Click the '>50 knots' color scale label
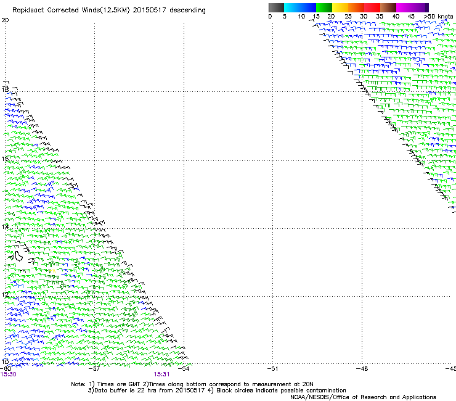The height and width of the screenshot is (401, 456). point(438,17)
